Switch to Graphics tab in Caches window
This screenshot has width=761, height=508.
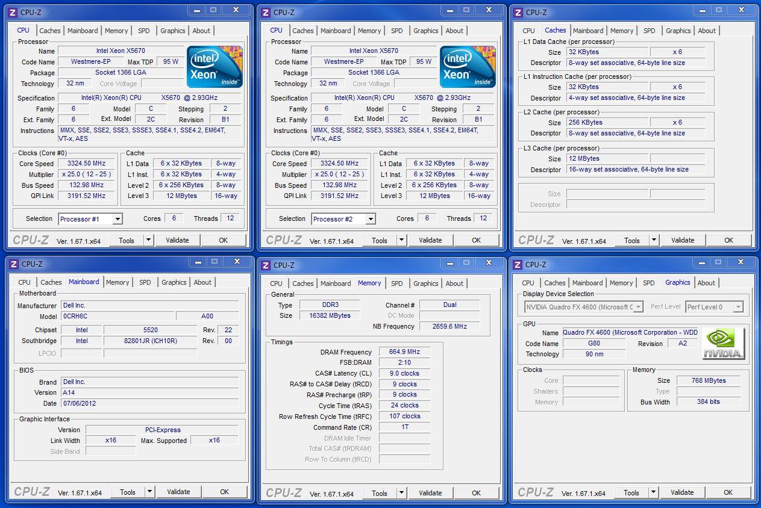click(x=678, y=31)
